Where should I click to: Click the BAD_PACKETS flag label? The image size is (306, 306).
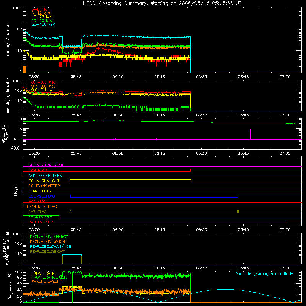[x=42, y=222]
